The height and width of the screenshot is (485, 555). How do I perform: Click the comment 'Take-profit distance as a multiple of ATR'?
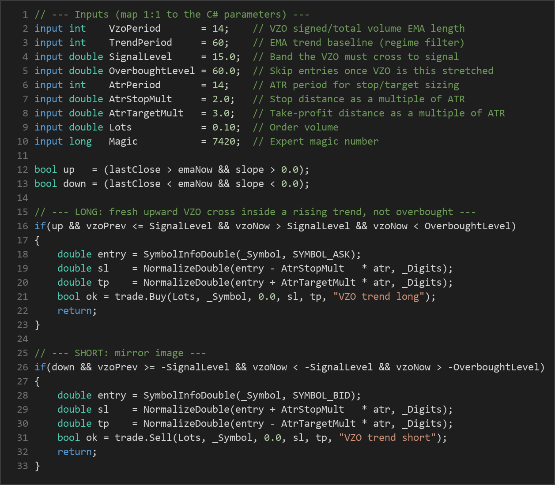pyautogui.click(x=387, y=113)
